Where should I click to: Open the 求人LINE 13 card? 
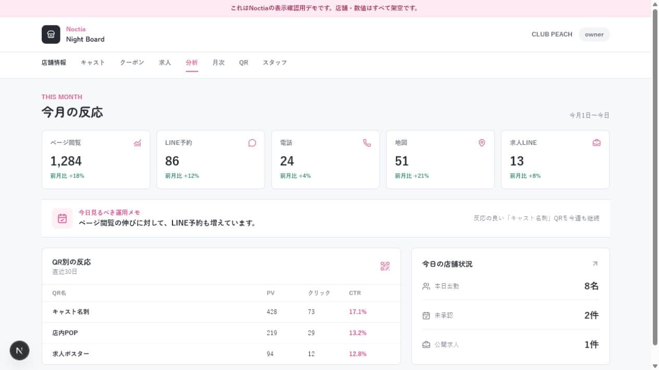tap(555, 160)
